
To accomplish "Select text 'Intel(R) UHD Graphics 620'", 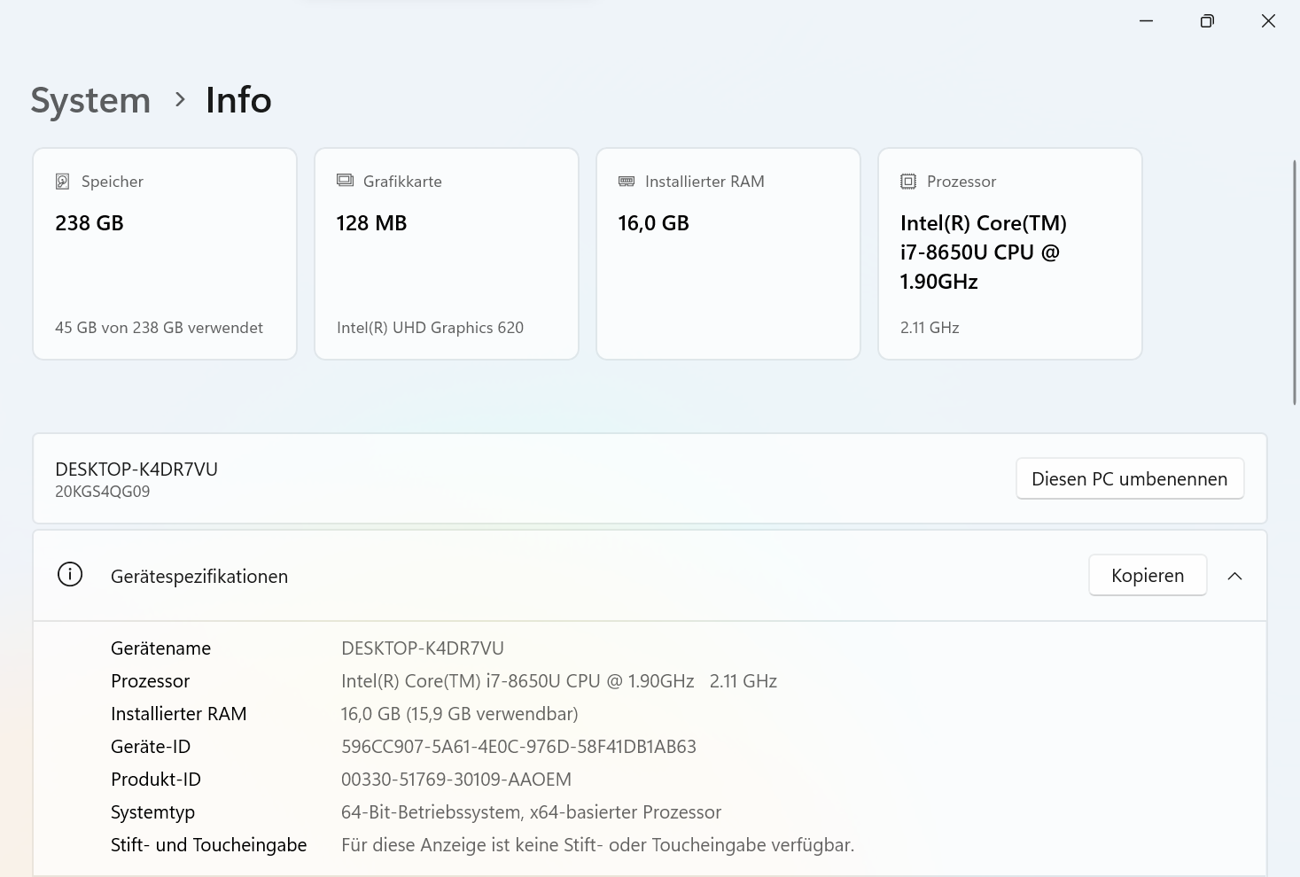I will point(430,328).
